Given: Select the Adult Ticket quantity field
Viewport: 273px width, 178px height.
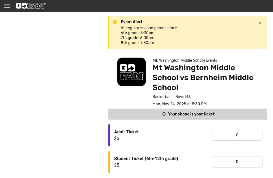Looking at the screenshot, I should [237, 135].
